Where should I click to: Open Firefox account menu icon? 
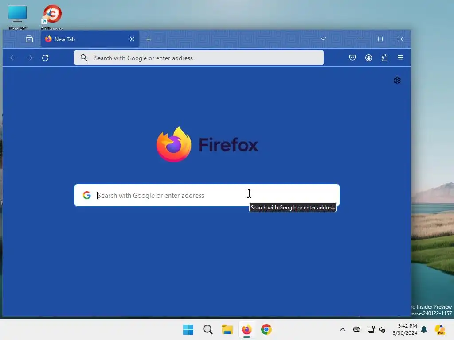pyautogui.click(x=368, y=58)
